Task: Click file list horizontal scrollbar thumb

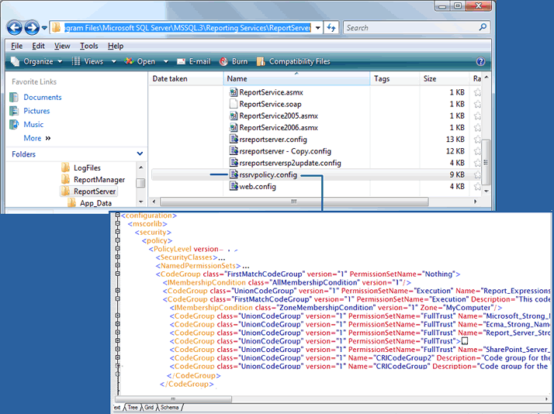Action: (x=294, y=202)
